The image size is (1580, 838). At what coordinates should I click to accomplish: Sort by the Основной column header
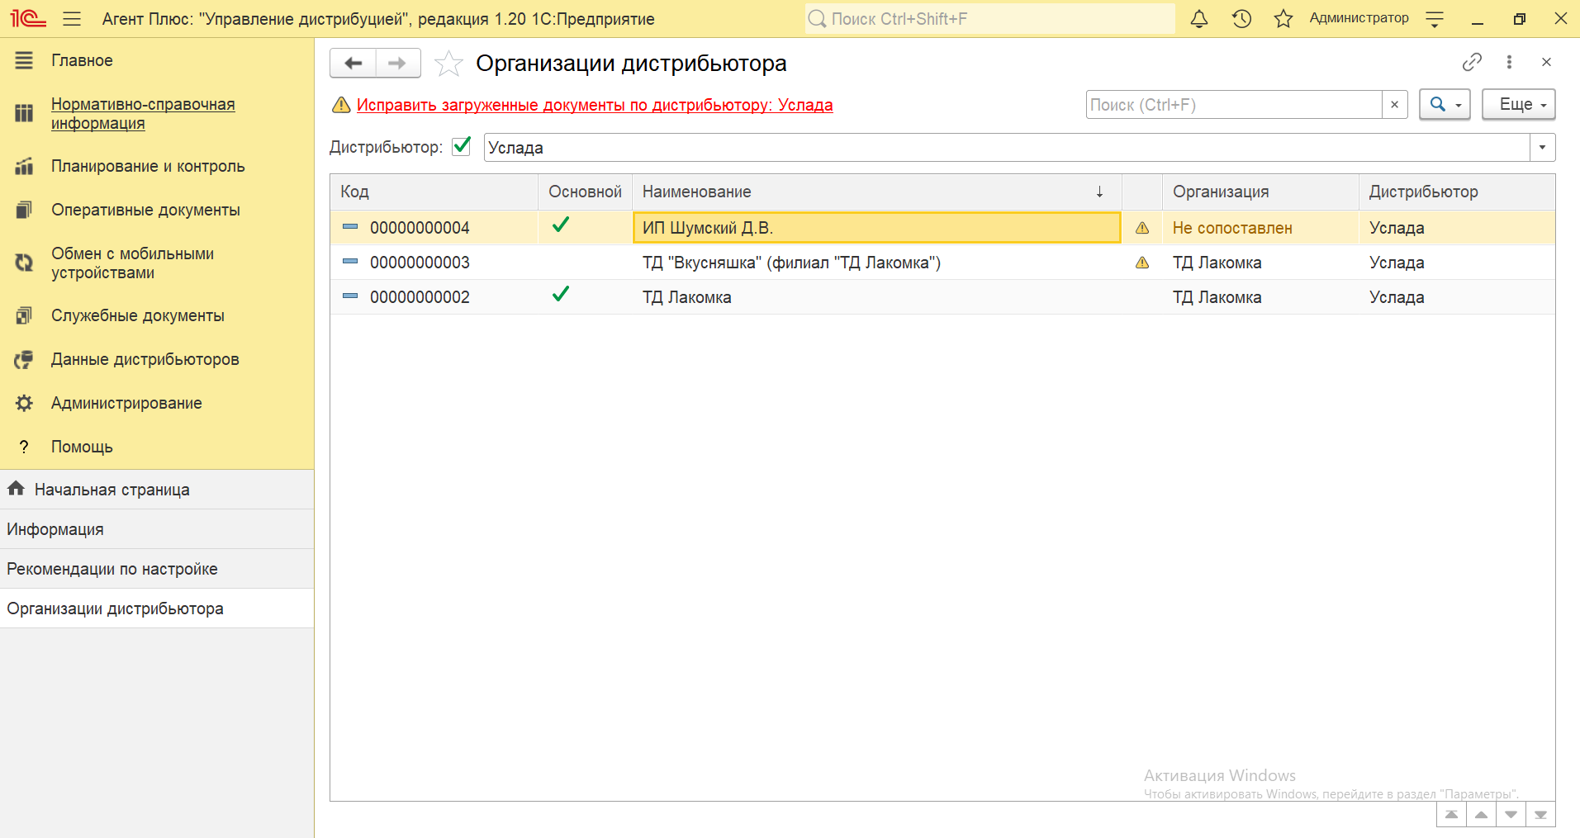coord(585,192)
